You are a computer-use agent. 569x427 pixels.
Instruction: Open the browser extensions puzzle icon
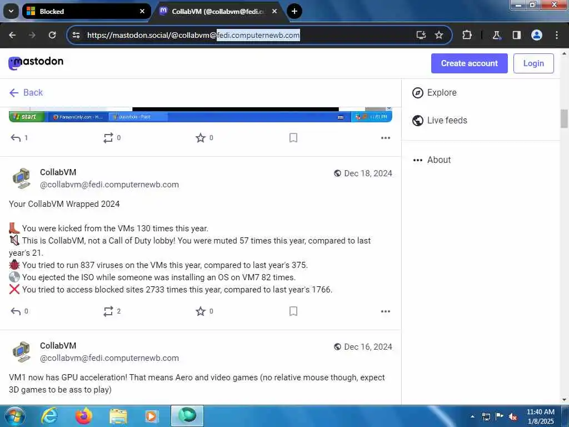pyautogui.click(x=467, y=35)
